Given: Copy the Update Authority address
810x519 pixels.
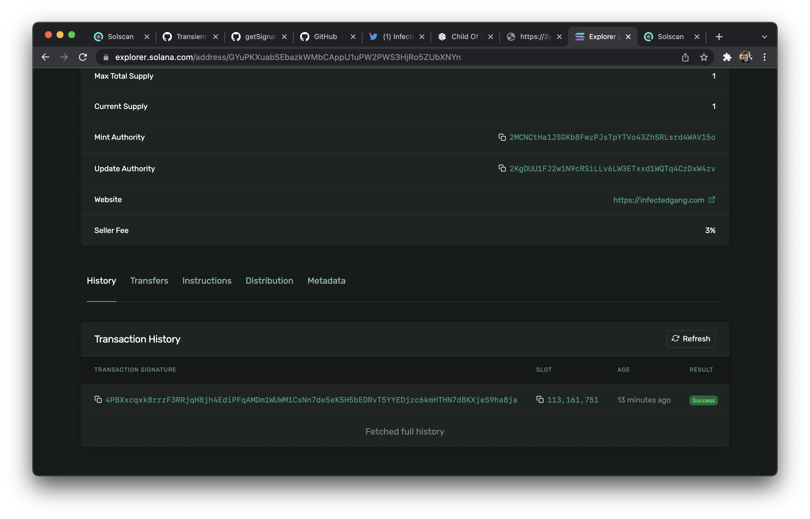Looking at the screenshot, I should [503, 169].
